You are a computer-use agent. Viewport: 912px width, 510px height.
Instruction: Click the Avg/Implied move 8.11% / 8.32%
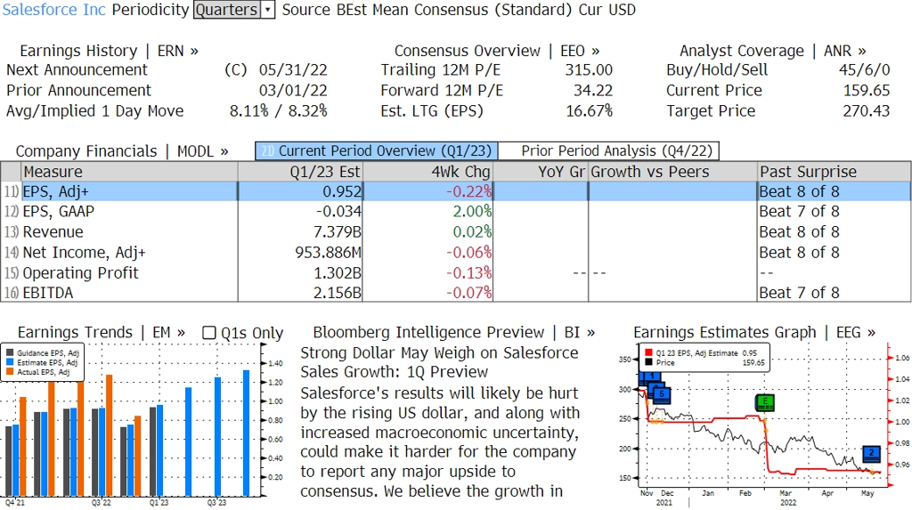point(278,111)
